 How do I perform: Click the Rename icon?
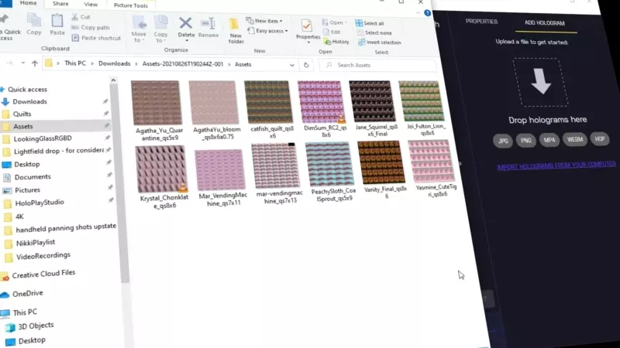[x=208, y=24]
